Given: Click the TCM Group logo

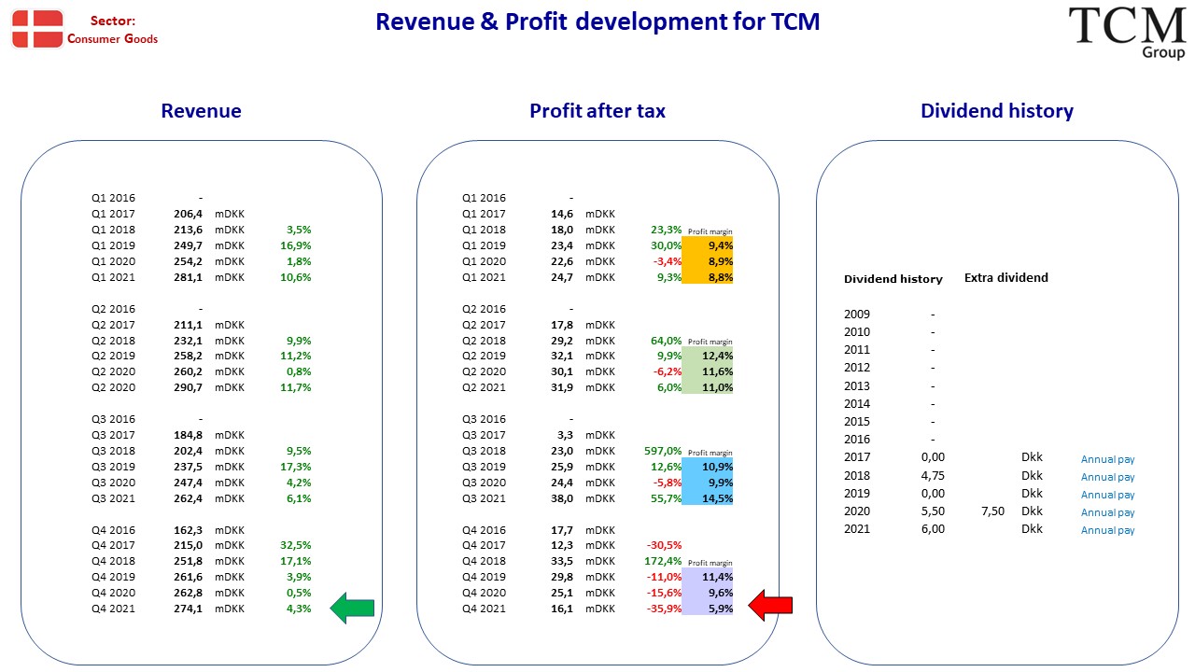Looking at the screenshot, I should point(1127,34).
